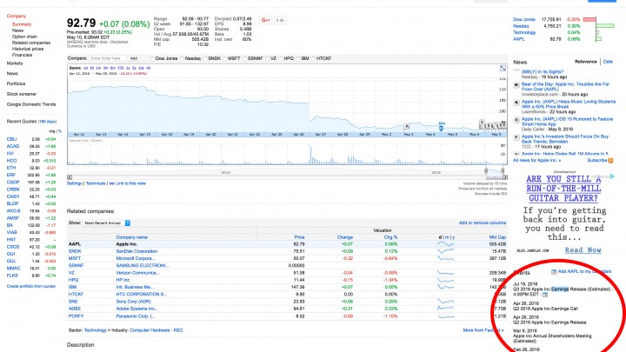The height and width of the screenshot is (352, 626).
Task: Open Option chain in sidebar
Action: click(x=24, y=37)
